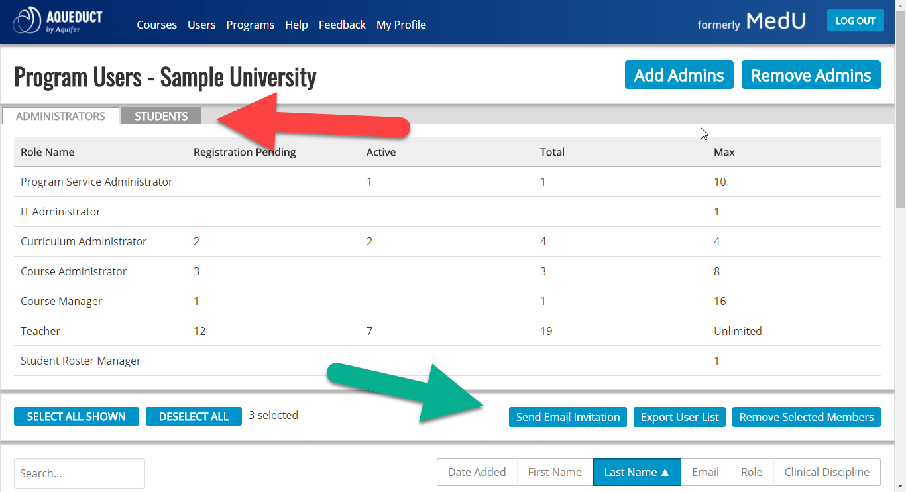906x492 pixels.
Task: Click the Course Manager max value 16
Action: coord(720,301)
